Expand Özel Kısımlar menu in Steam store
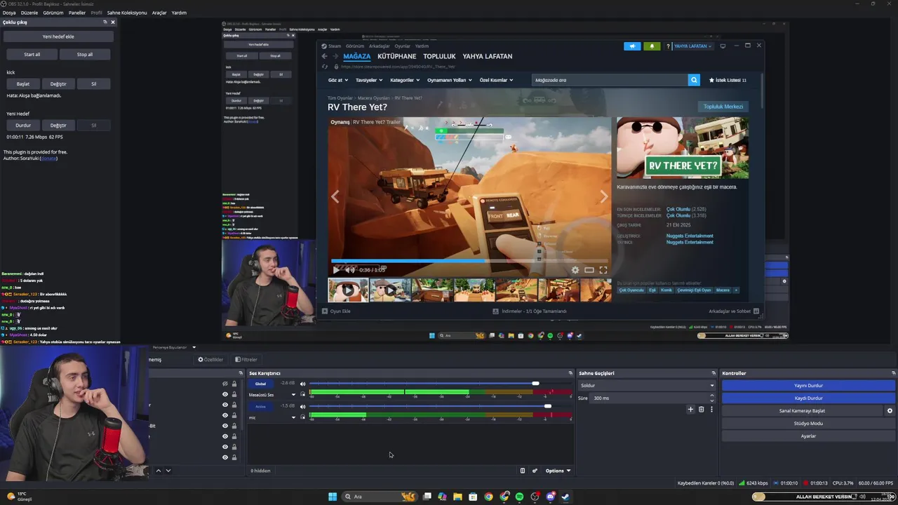This screenshot has height=505, width=898. coord(496,80)
